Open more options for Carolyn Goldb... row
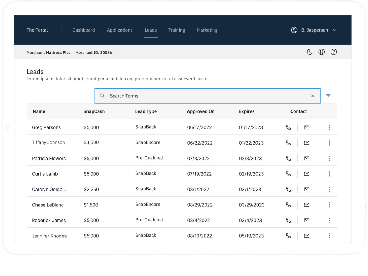 [329, 190]
